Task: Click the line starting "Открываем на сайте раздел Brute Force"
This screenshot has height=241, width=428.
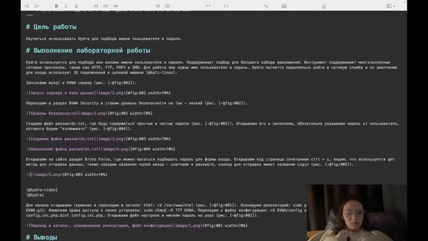Action: [x=210, y=162]
